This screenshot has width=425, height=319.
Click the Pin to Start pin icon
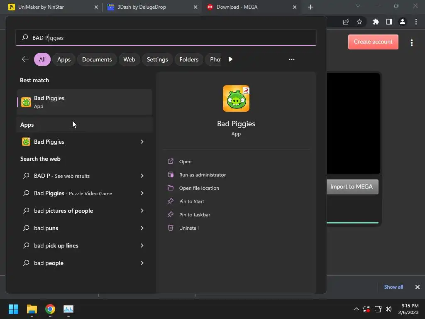[171, 201]
